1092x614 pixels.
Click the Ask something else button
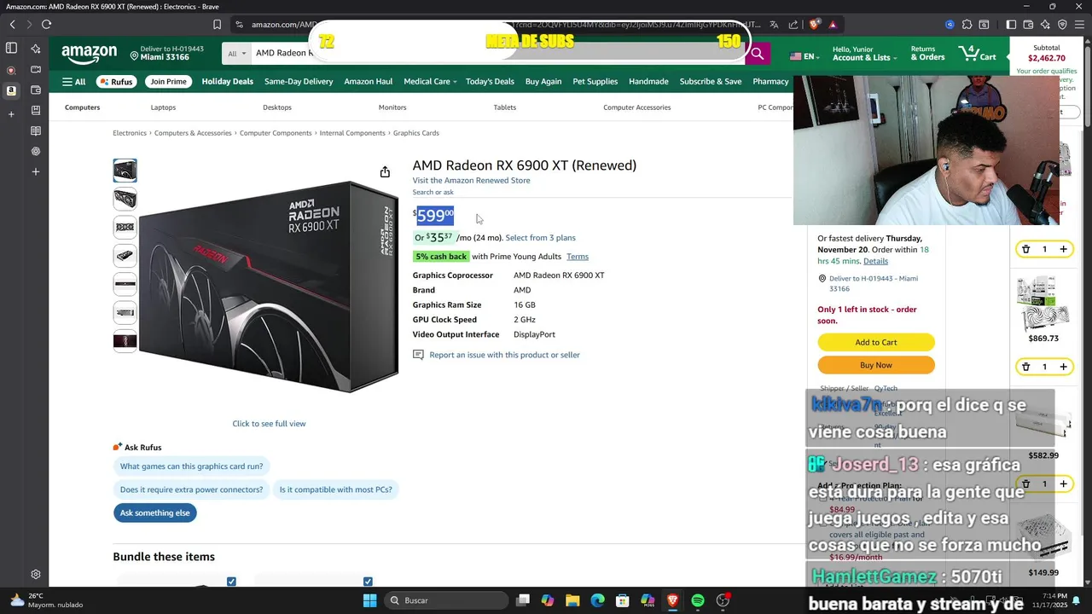coord(155,513)
